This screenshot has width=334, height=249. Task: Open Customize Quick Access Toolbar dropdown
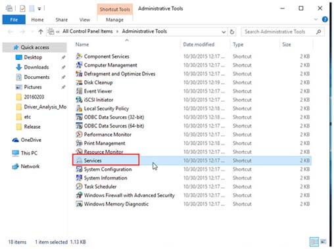[39, 9]
